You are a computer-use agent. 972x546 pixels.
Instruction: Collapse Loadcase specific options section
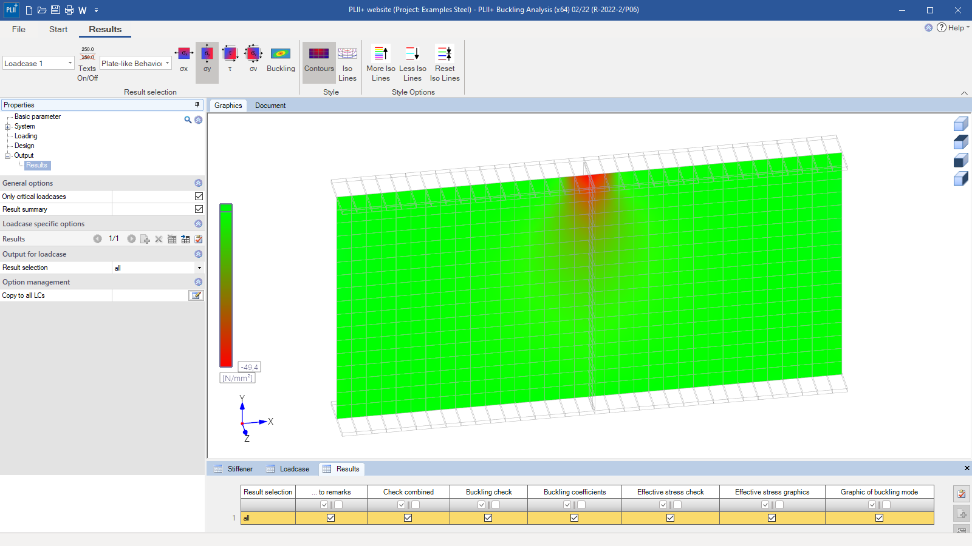pos(198,224)
